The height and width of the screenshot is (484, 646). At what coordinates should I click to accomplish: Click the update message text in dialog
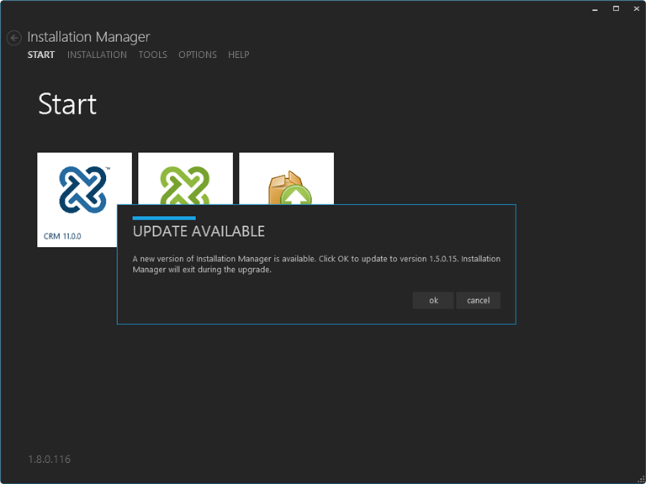[x=316, y=264]
